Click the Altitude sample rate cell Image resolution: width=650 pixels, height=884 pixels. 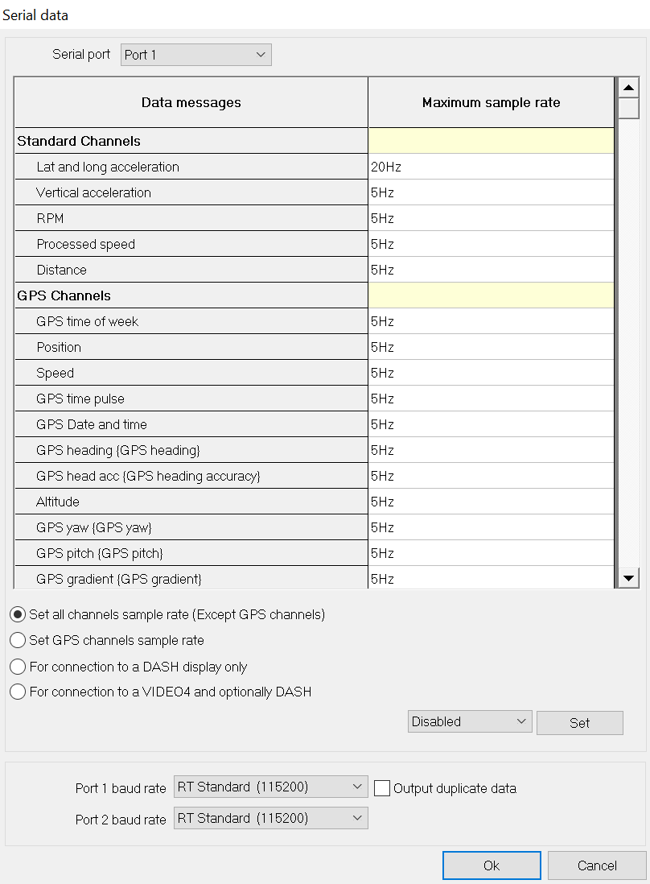(x=491, y=502)
